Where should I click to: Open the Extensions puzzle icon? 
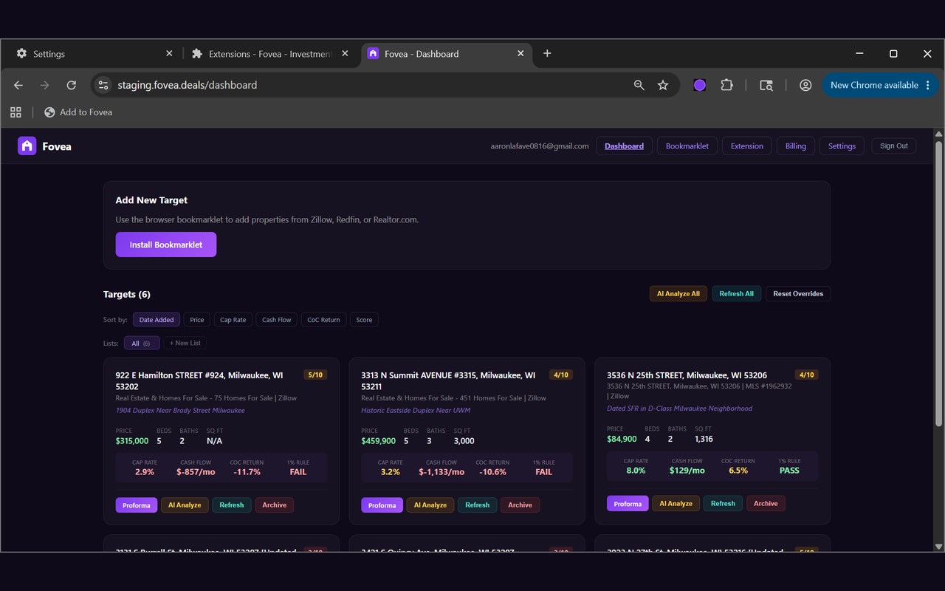click(x=726, y=85)
